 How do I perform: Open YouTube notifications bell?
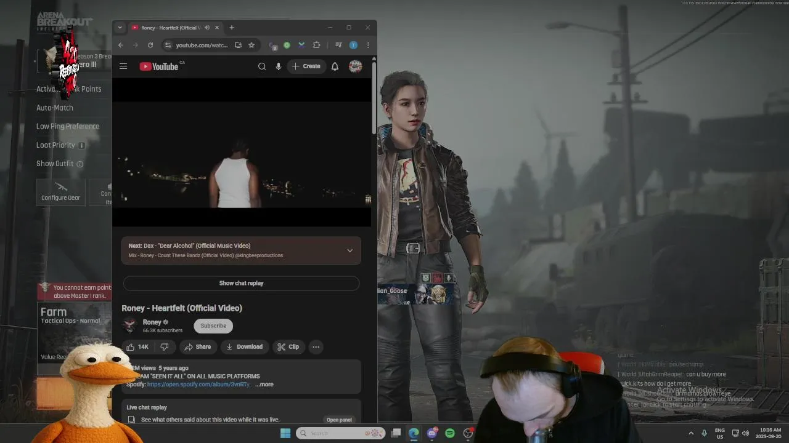point(335,66)
